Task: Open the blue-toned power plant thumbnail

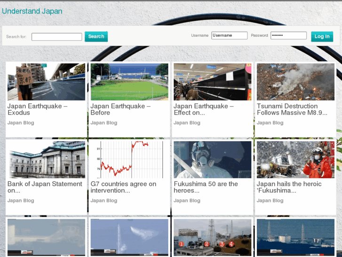Action: [295, 237]
